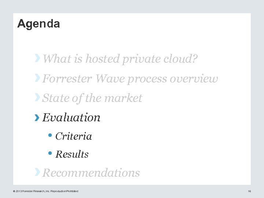Click the chevron beside "What is hosted private cloud?"
Screen dimensions: 264x198
37,57
